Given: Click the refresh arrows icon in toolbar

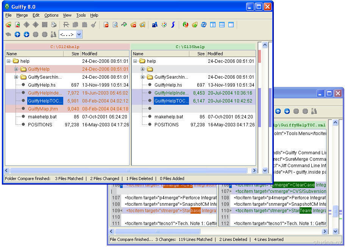Looking at the screenshot, I should coord(204,25).
